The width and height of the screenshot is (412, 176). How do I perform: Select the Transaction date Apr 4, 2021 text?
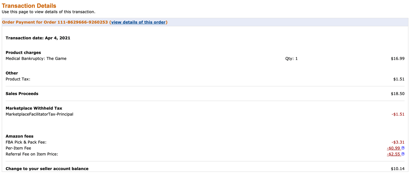click(x=38, y=38)
